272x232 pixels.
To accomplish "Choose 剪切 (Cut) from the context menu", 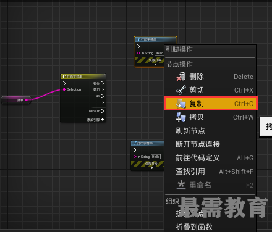I will pos(210,90).
